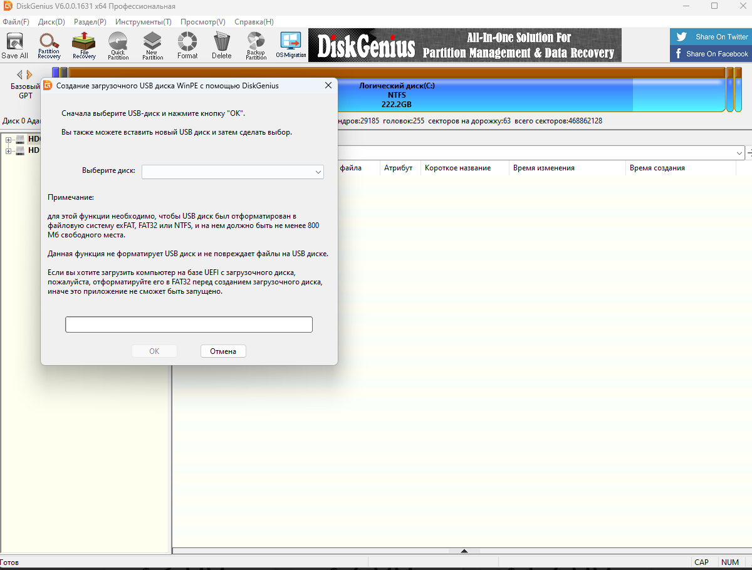Open the Просмотр(V) menu
The width and height of the screenshot is (752, 570).
[x=203, y=22]
